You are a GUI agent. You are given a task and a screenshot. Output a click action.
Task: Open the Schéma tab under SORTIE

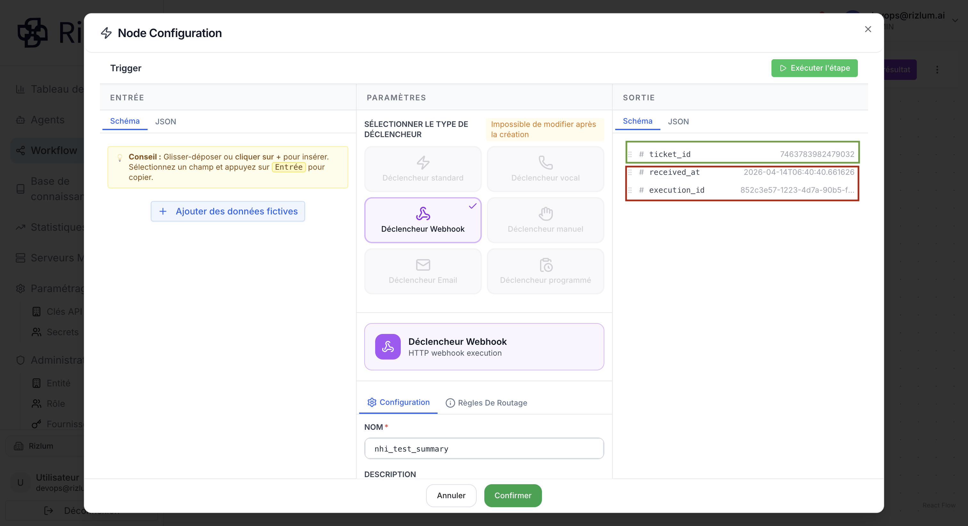[x=637, y=121]
